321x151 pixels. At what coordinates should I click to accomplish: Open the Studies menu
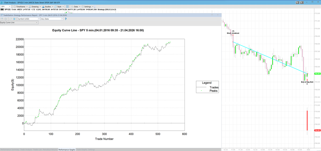coord(48,6)
